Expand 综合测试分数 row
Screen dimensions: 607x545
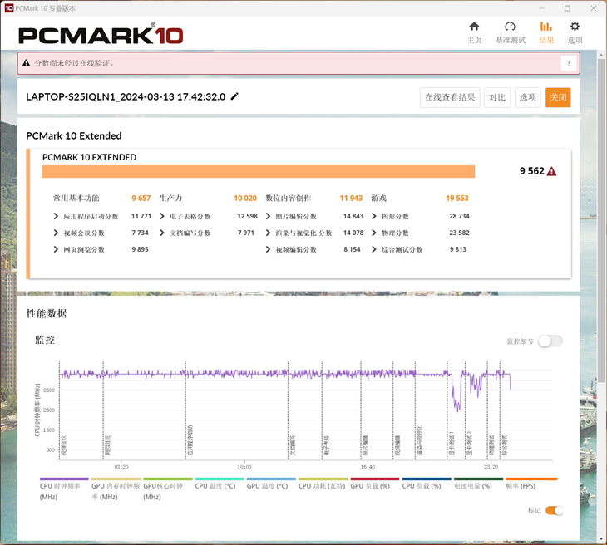pos(374,249)
